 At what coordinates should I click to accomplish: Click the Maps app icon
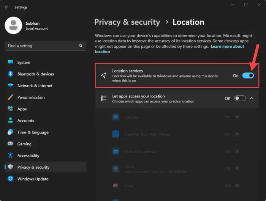tap(116, 169)
